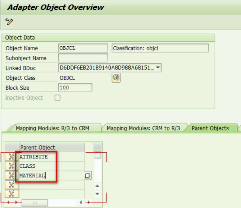Select the Parent Objects tab
The height and width of the screenshot is (208, 241).
pos(210,128)
